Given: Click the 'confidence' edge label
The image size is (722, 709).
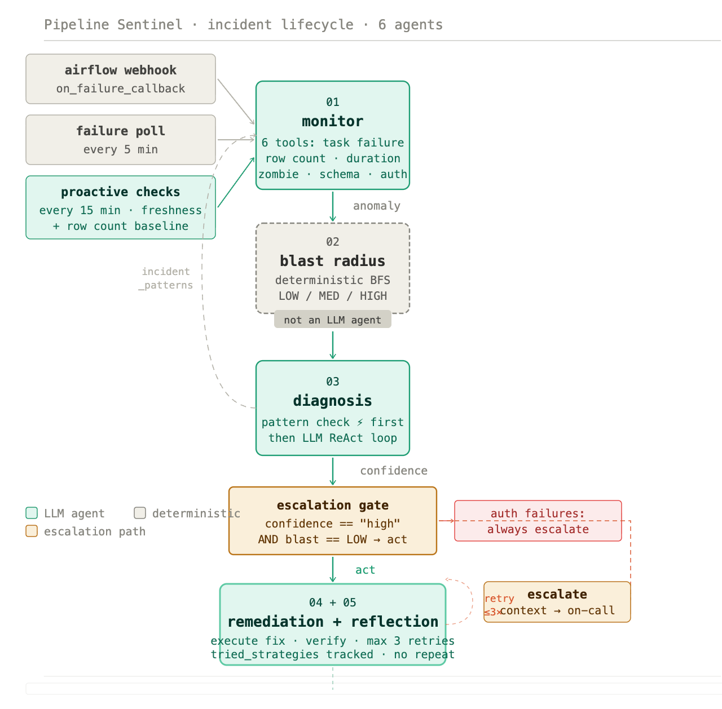Looking at the screenshot, I should point(394,471).
